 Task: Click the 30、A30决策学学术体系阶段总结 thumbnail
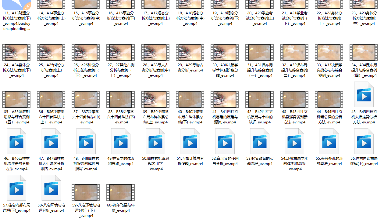coord(225,52)
